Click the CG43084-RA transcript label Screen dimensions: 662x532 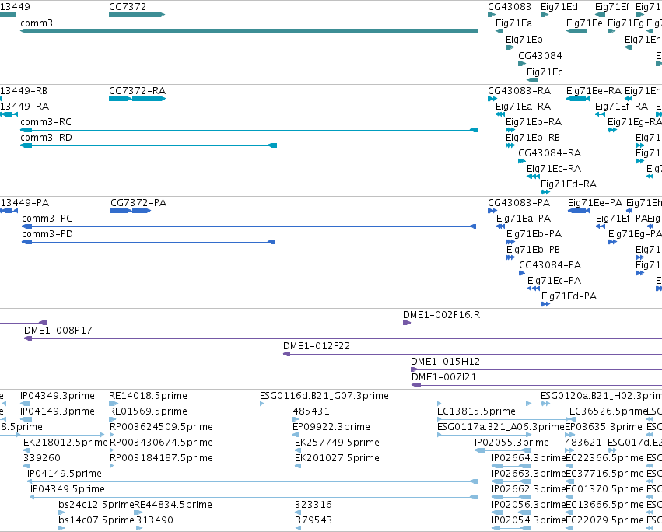[x=550, y=153]
